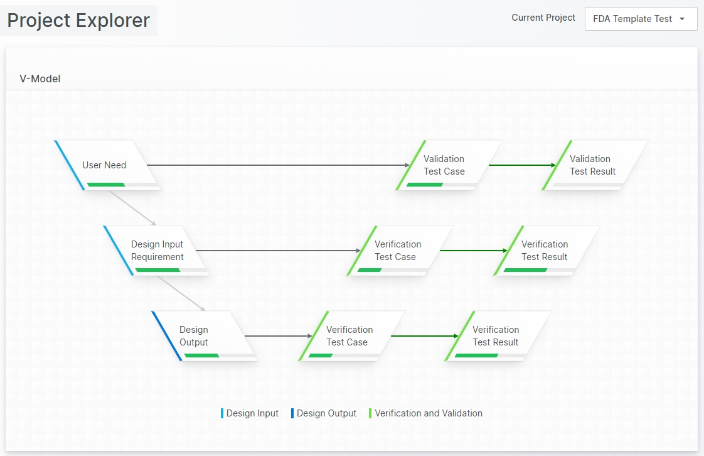Click the dropdown arrow beside FDA Template Test
This screenshot has width=704, height=456.
(x=682, y=19)
